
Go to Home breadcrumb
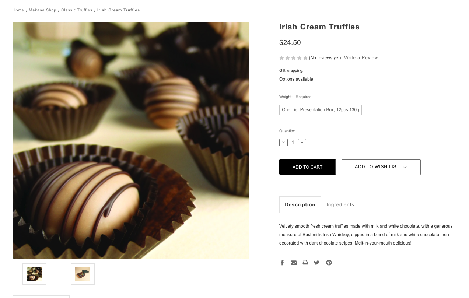pos(18,10)
